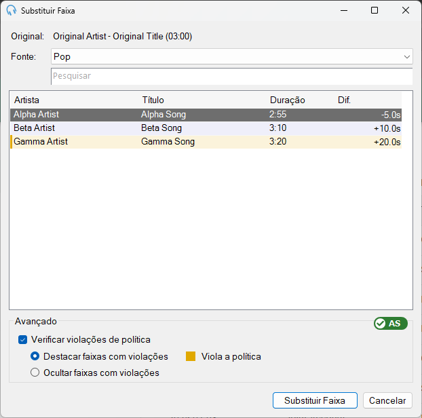Click the Substituir Faixa button
This screenshot has width=422, height=418.
pos(315,400)
